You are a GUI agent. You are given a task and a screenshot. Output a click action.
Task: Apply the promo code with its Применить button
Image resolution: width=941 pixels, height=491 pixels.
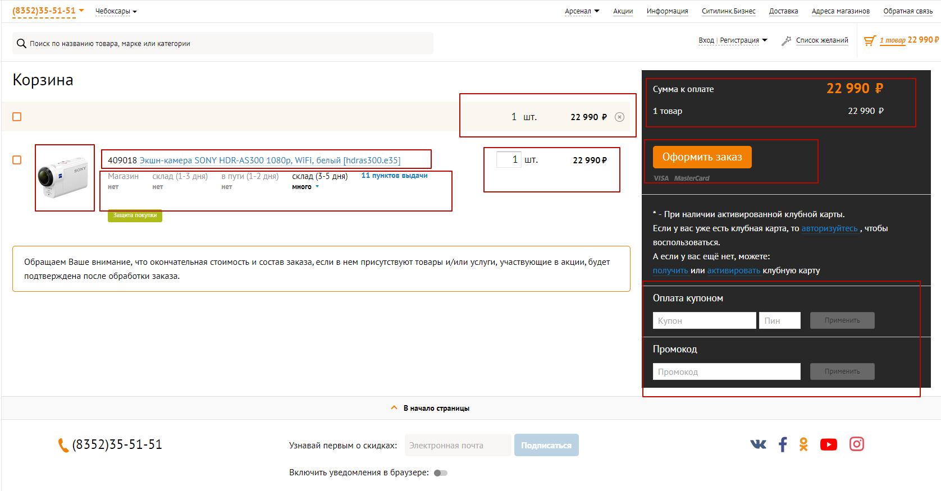pos(842,371)
